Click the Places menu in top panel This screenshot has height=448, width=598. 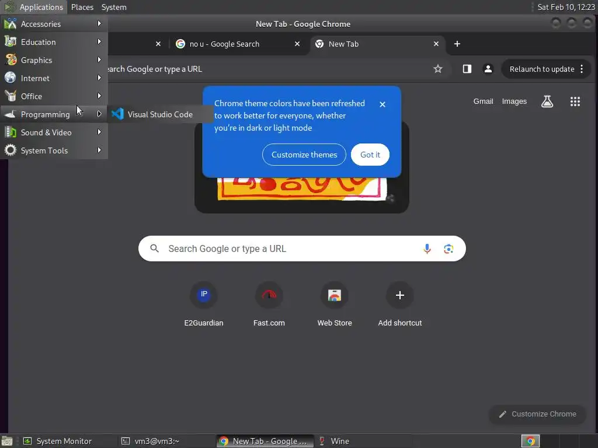(x=82, y=7)
